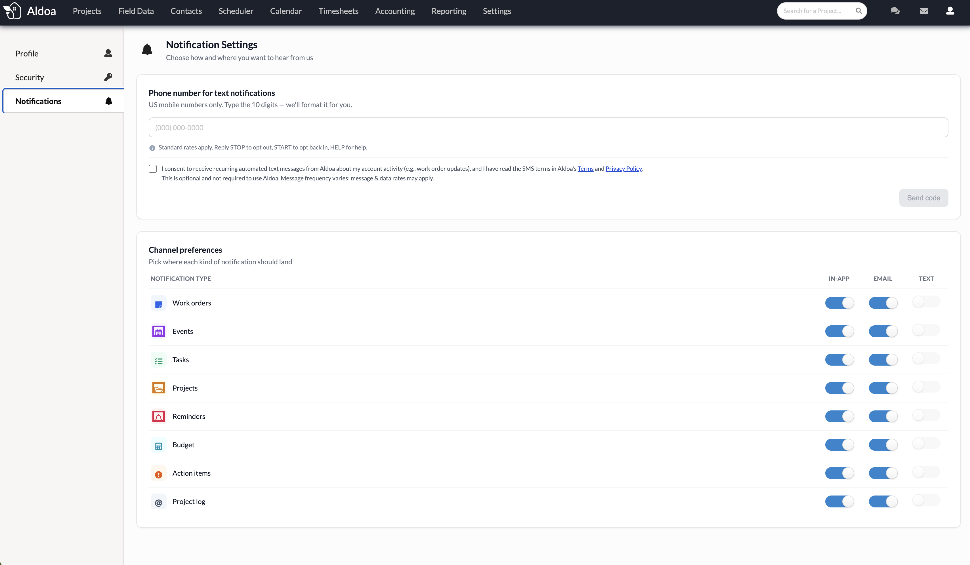Click the search magnifier icon
The width and height of the screenshot is (970, 565).
[x=858, y=11]
